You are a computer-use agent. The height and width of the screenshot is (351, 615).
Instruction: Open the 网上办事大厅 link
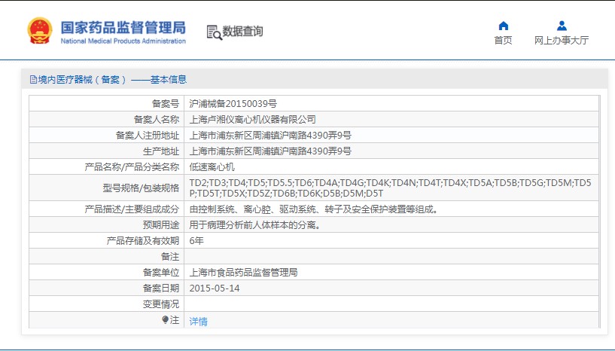[x=562, y=40]
